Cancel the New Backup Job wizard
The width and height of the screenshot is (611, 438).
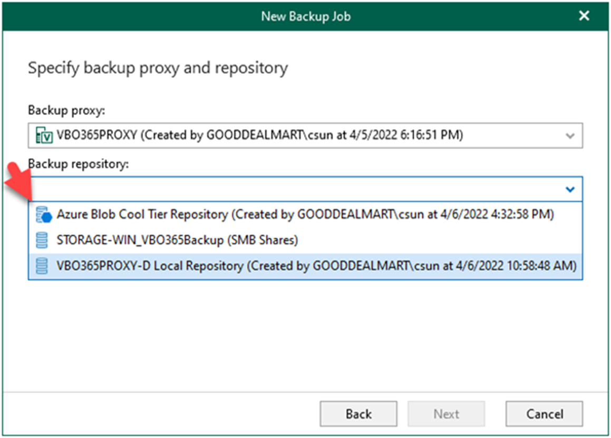click(x=545, y=414)
